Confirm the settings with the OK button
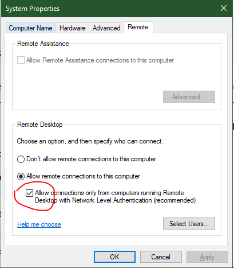234x268 pixels. tap(114, 257)
